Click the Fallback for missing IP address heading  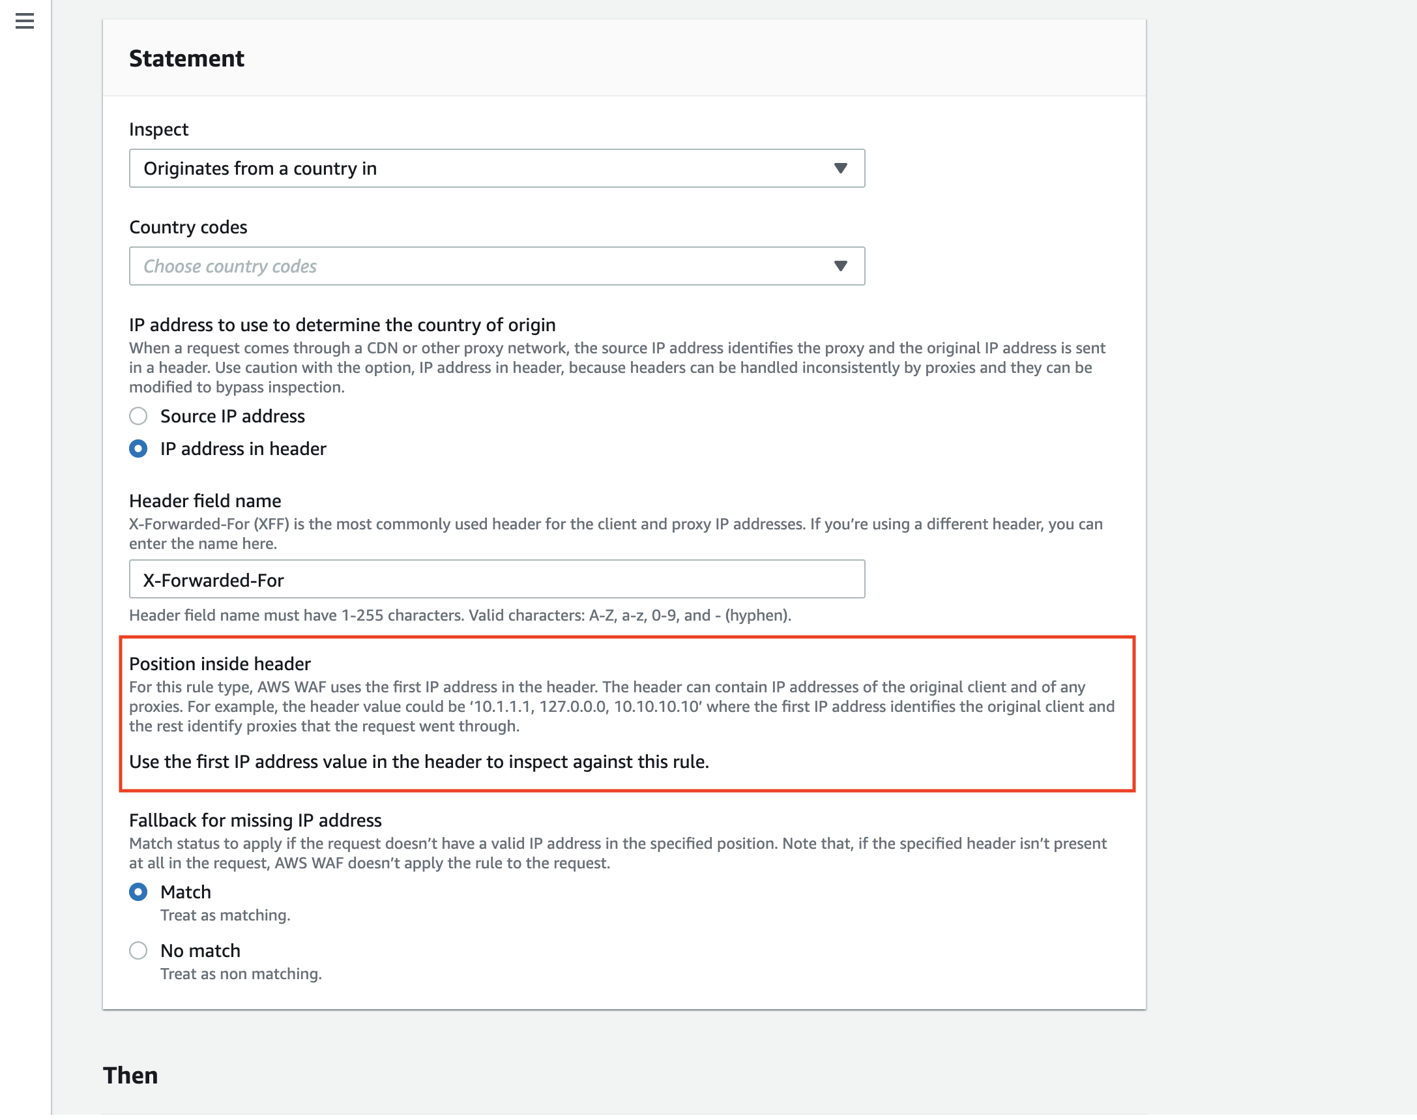(255, 819)
